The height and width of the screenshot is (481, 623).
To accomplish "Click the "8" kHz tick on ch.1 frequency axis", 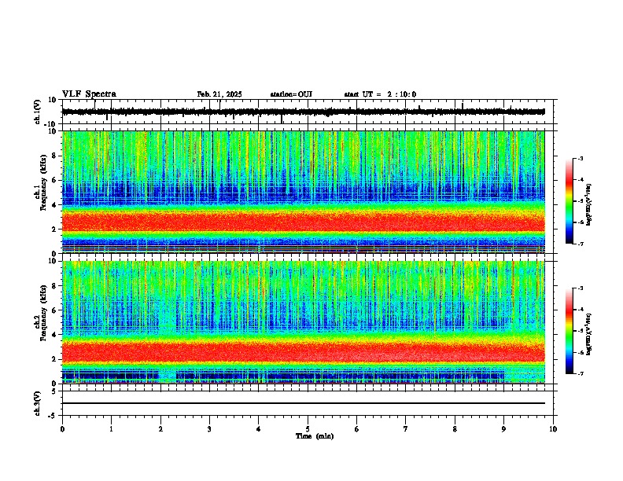I will [x=55, y=156].
